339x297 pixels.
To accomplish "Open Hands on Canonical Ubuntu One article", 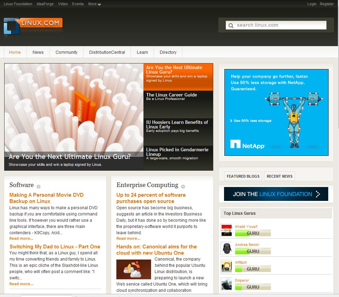I will point(157,250).
